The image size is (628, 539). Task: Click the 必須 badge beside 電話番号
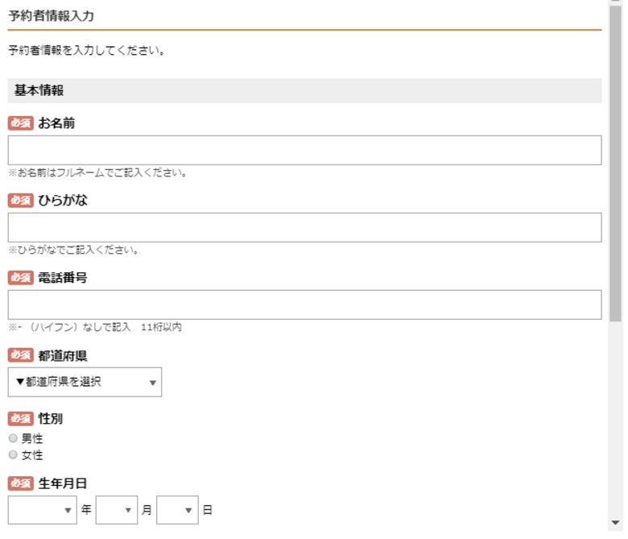[x=20, y=278]
